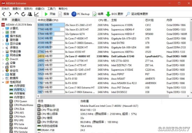Viewport: 192px width, 133px height.
Task: Click the chart graph toolbar icon
Action: pyautogui.click(x=37, y=14)
